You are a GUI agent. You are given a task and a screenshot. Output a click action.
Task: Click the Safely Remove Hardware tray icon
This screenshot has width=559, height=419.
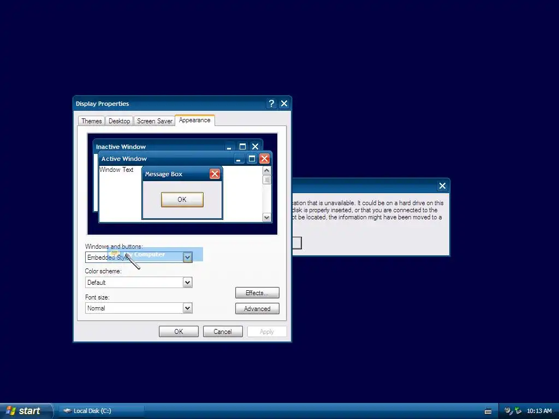tap(518, 411)
